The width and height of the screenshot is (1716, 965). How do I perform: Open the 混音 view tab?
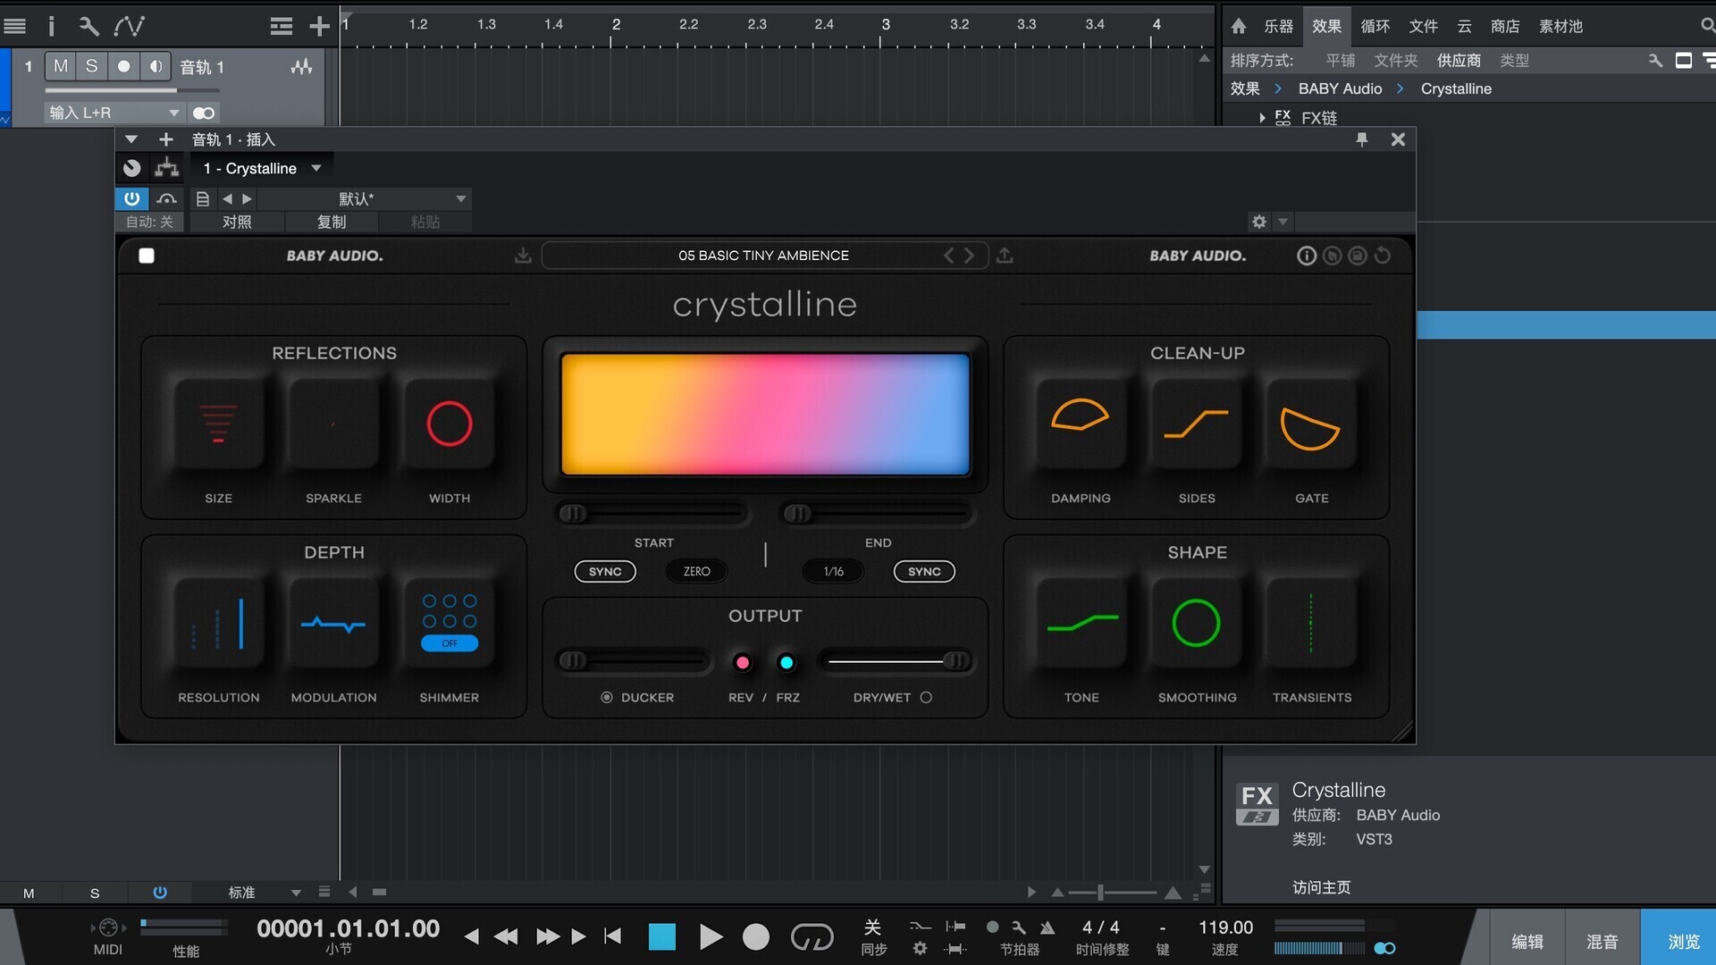coord(1602,941)
